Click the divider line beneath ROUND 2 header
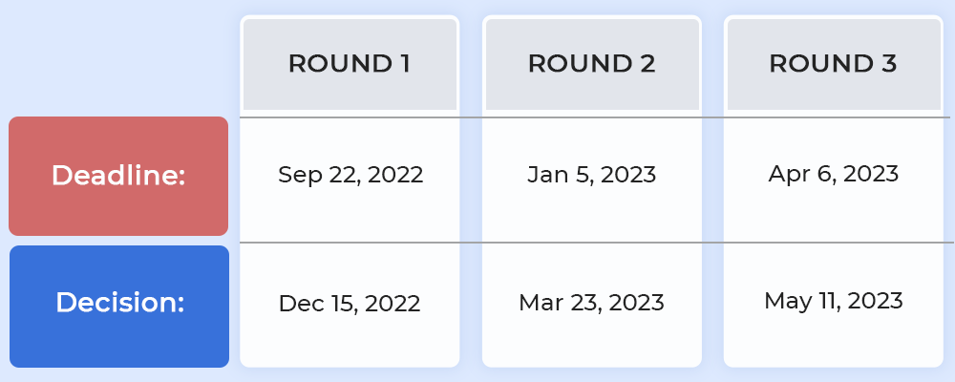Image resolution: width=955 pixels, height=382 pixels. click(x=591, y=117)
